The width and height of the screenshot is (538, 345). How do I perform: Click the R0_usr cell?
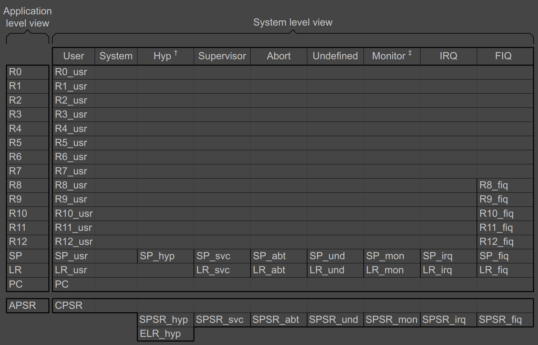point(74,72)
